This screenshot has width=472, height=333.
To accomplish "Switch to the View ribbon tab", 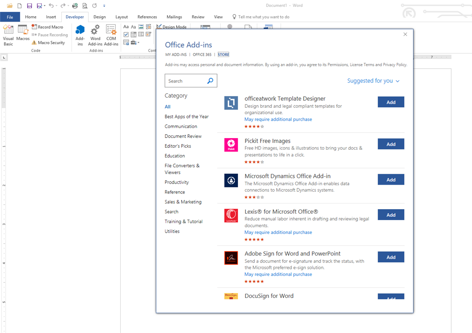I will click(218, 17).
